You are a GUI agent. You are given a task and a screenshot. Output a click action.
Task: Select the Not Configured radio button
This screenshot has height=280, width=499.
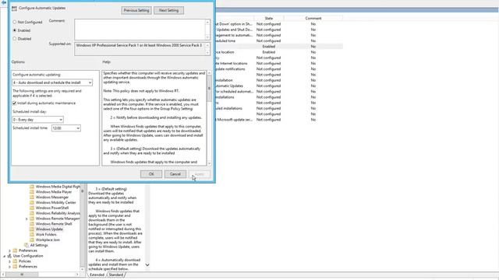click(14, 23)
